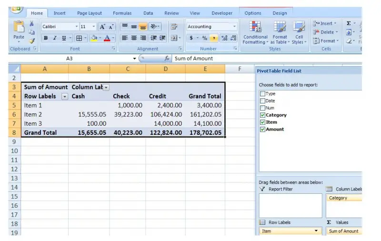Click the Shrink Font icon
The height and width of the screenshot is (241, 381).
click(x=111, y=27)
